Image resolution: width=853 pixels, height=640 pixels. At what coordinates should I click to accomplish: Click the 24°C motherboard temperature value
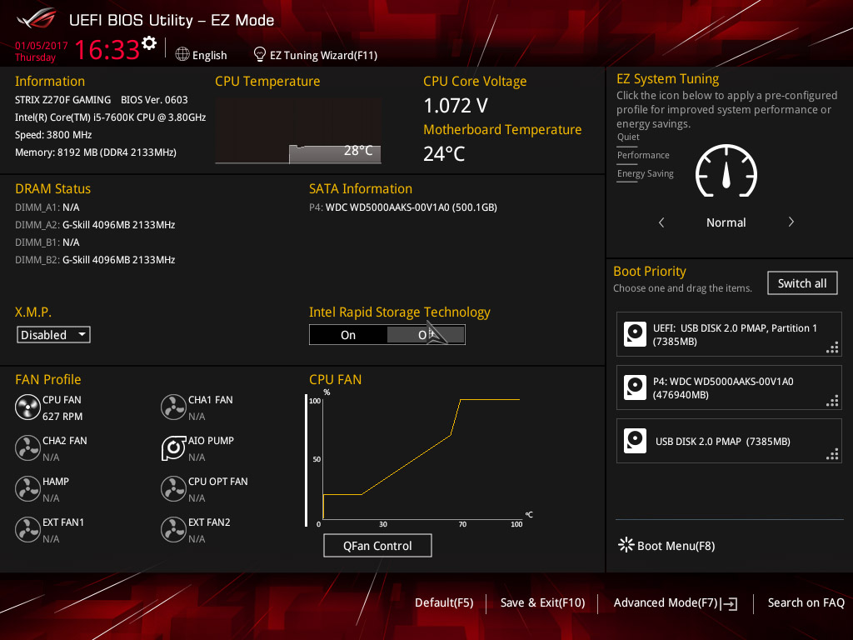[x=444, y=154]
